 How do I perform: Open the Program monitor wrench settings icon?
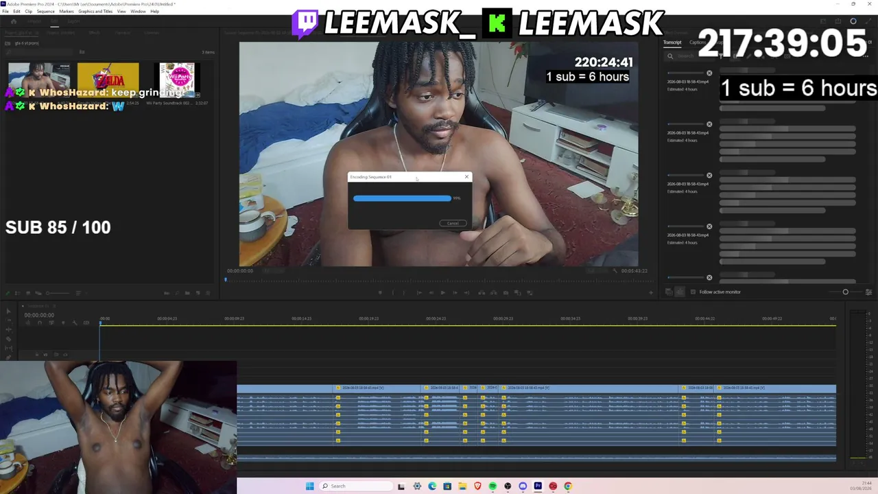[x=615, y=271]
